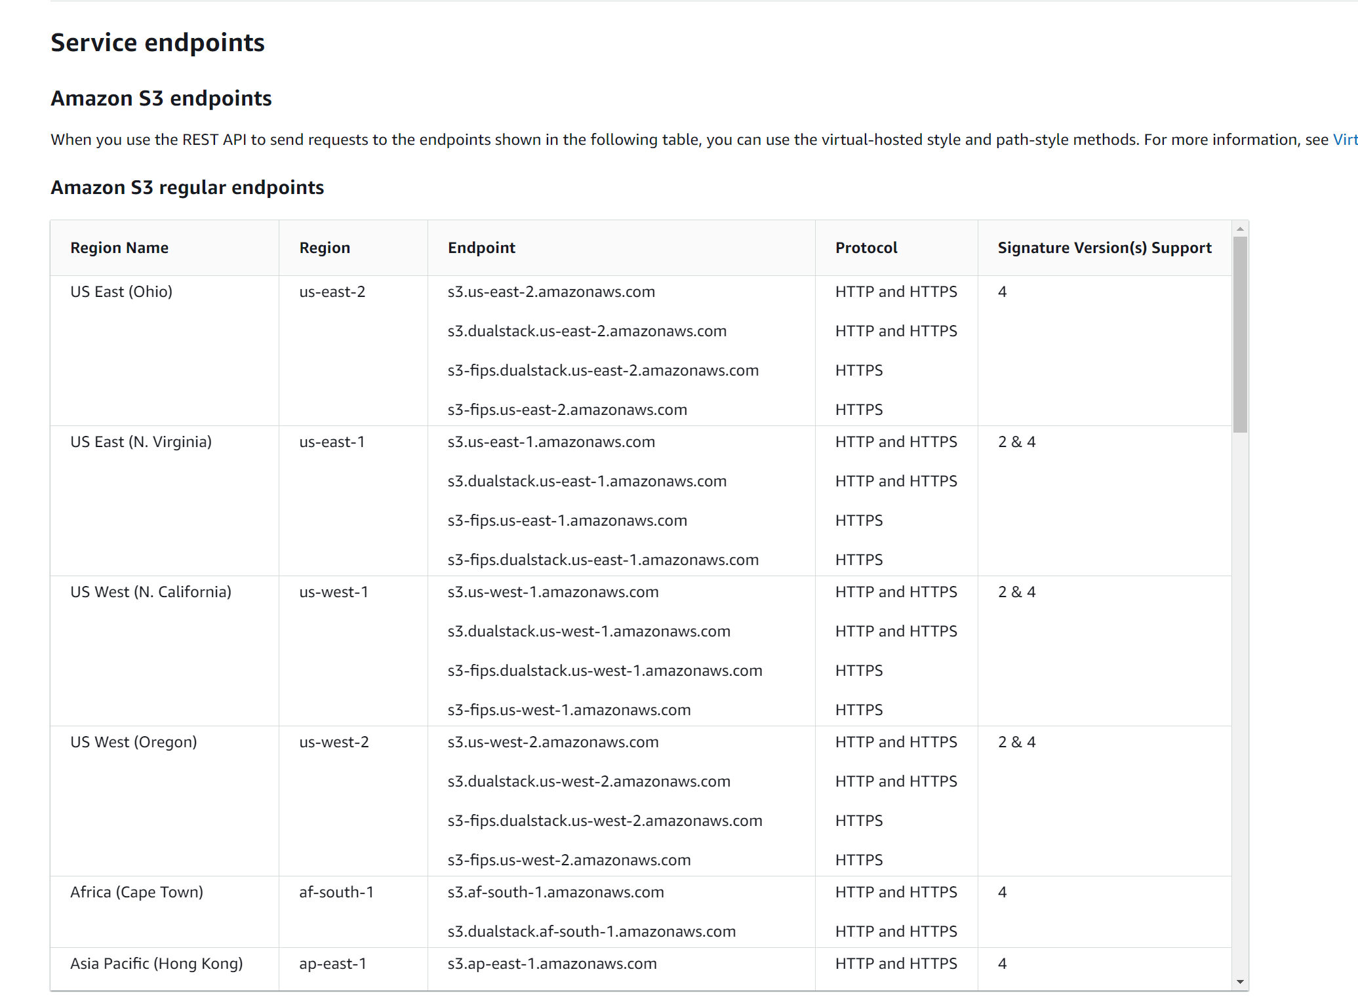Select the Region Name column header
This screenshot has height=999, width=1358.
pos(119,248)
